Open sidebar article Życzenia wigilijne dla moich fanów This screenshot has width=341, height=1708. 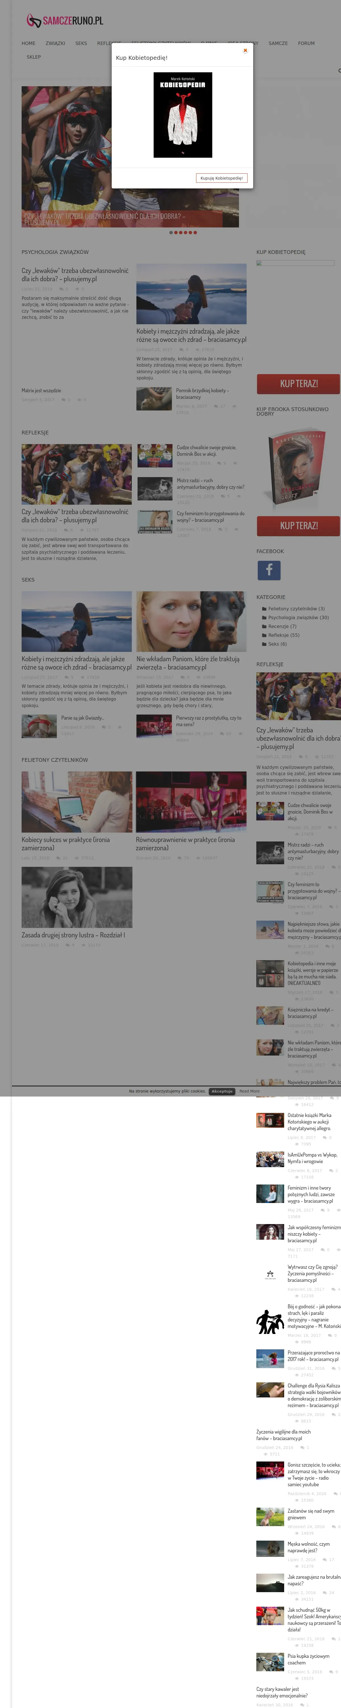pos(283,1435)
